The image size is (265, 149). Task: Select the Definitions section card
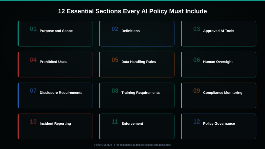coord(137,34)
